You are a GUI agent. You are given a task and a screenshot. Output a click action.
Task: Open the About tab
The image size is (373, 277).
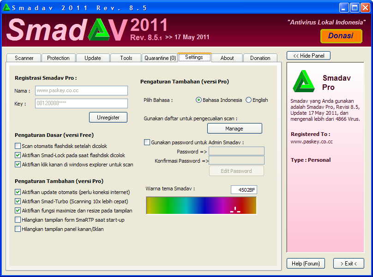coord(227,58)
